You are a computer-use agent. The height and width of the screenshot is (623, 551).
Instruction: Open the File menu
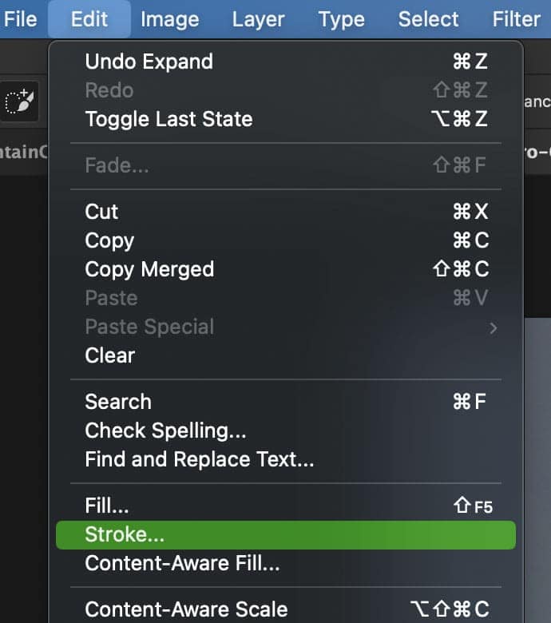point(20,19)
